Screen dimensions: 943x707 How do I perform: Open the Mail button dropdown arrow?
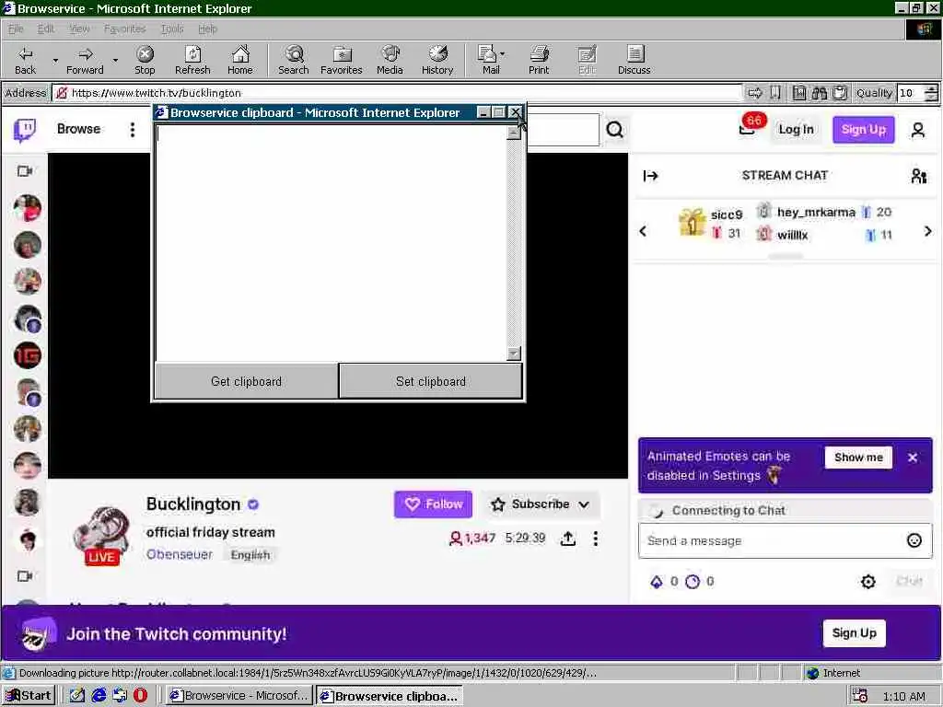tap(503, 54)
